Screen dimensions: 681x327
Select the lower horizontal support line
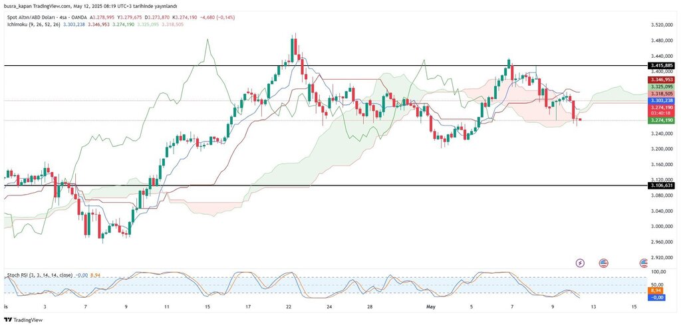click(333, 186)
